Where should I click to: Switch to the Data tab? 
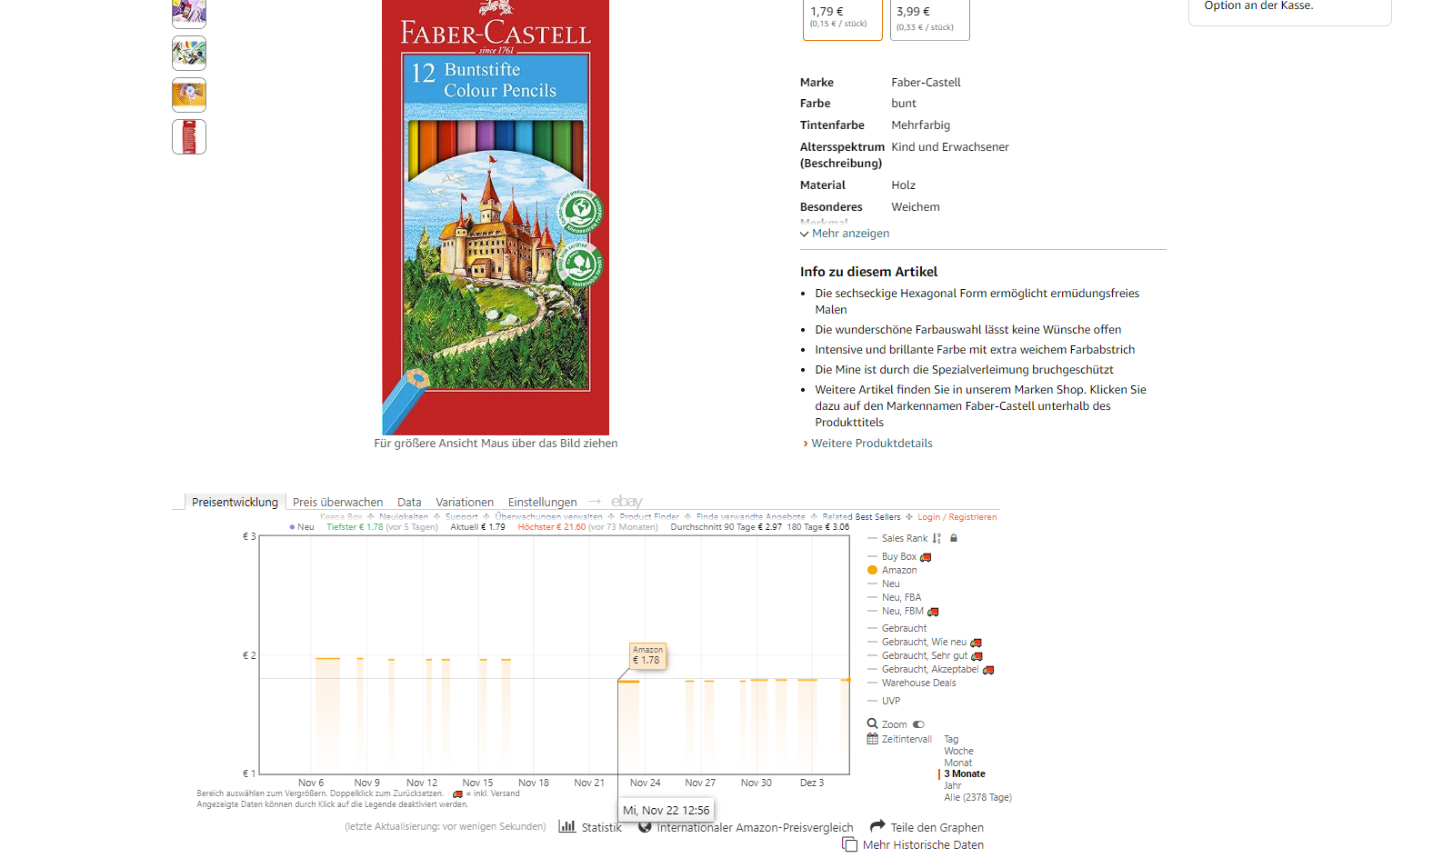pyautogui.click(x=409, y=502)
